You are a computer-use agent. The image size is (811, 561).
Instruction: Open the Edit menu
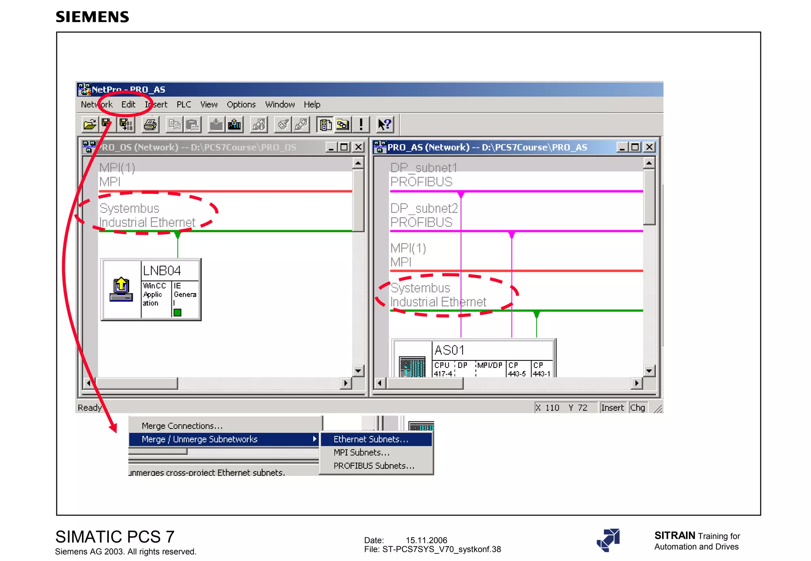[x=128, y=104]
